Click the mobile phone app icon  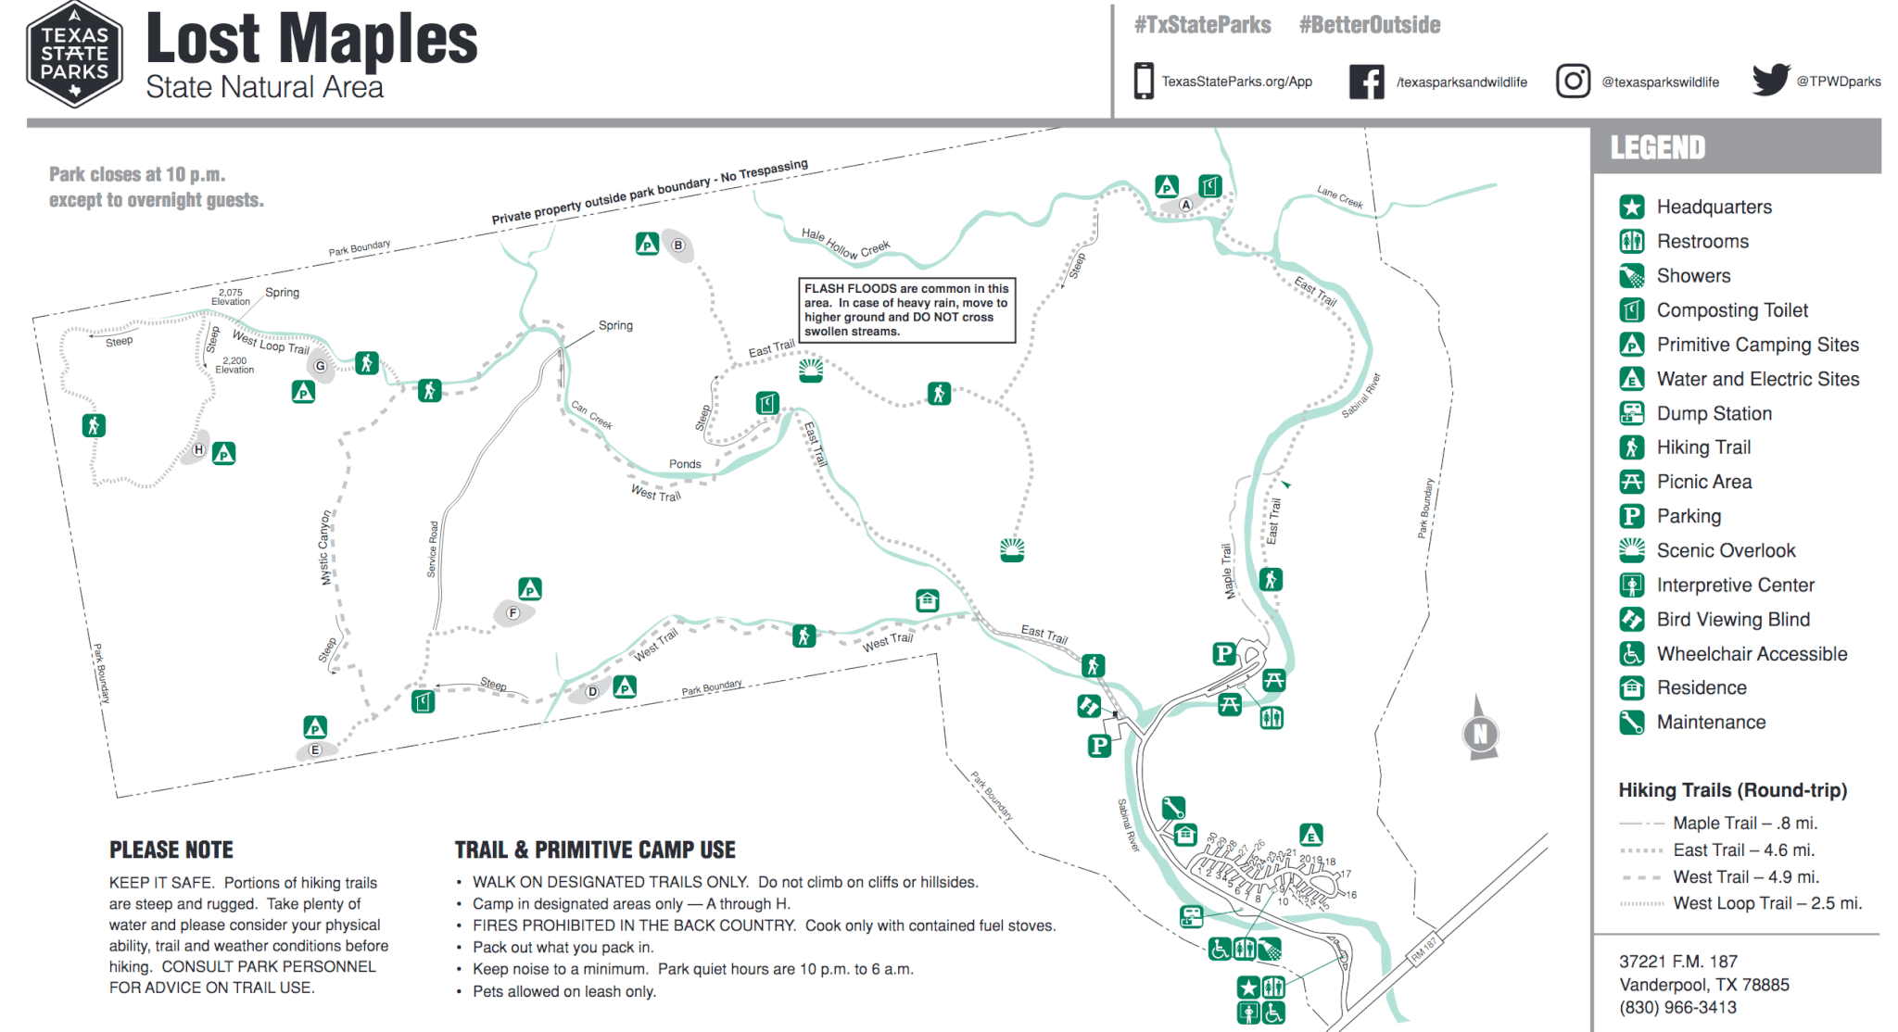[1144, 82]
